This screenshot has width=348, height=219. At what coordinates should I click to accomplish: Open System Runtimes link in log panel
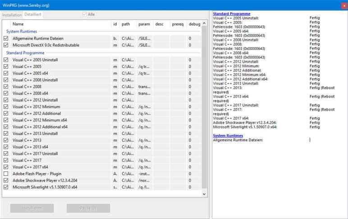pyautogui.click(x=228, y=135)
